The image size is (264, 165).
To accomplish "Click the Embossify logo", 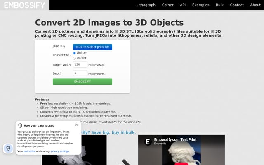I will (x=25, y=5).
